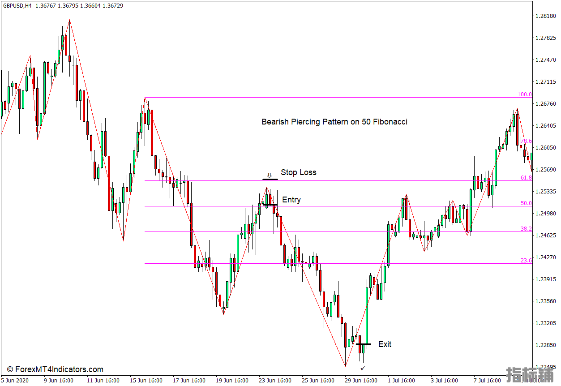The height and width of the screenshot is (386, 561).
Task: Click the Exit text label
Action: [385, 344]
